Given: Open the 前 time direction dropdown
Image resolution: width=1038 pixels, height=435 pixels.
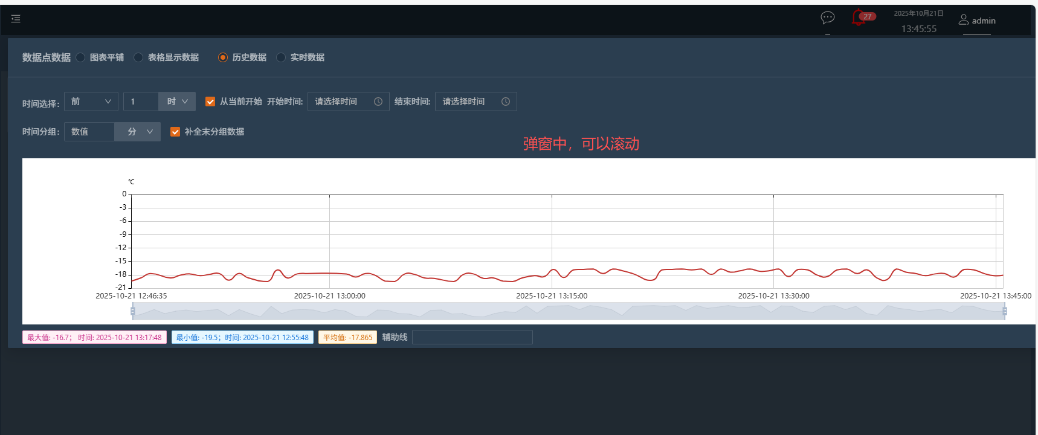Looking at the screenshot, I should [x=91, y=101].
